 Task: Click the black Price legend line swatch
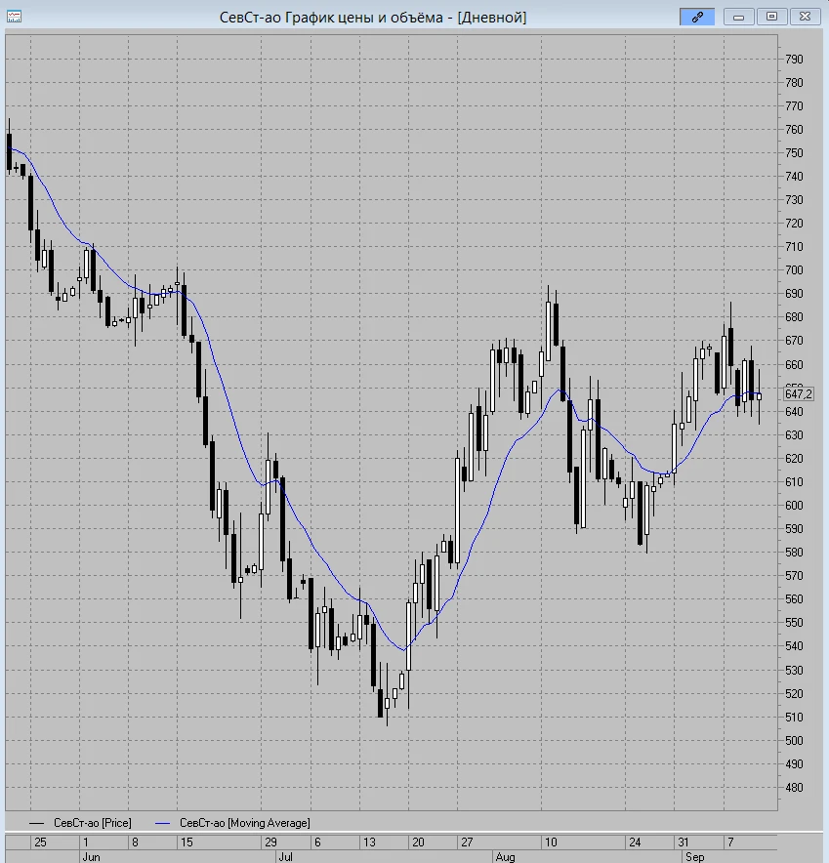(36, 823)
